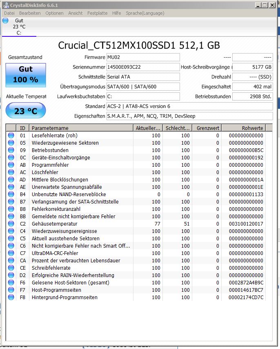280x349 pixels.
Task: Click the Drehzahl value ---- (SSD)
Action: 252,77
